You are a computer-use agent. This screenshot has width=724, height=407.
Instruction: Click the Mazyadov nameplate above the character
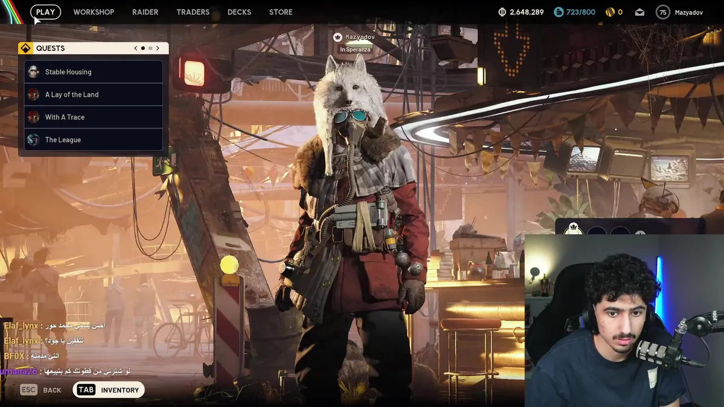[360, 37]
